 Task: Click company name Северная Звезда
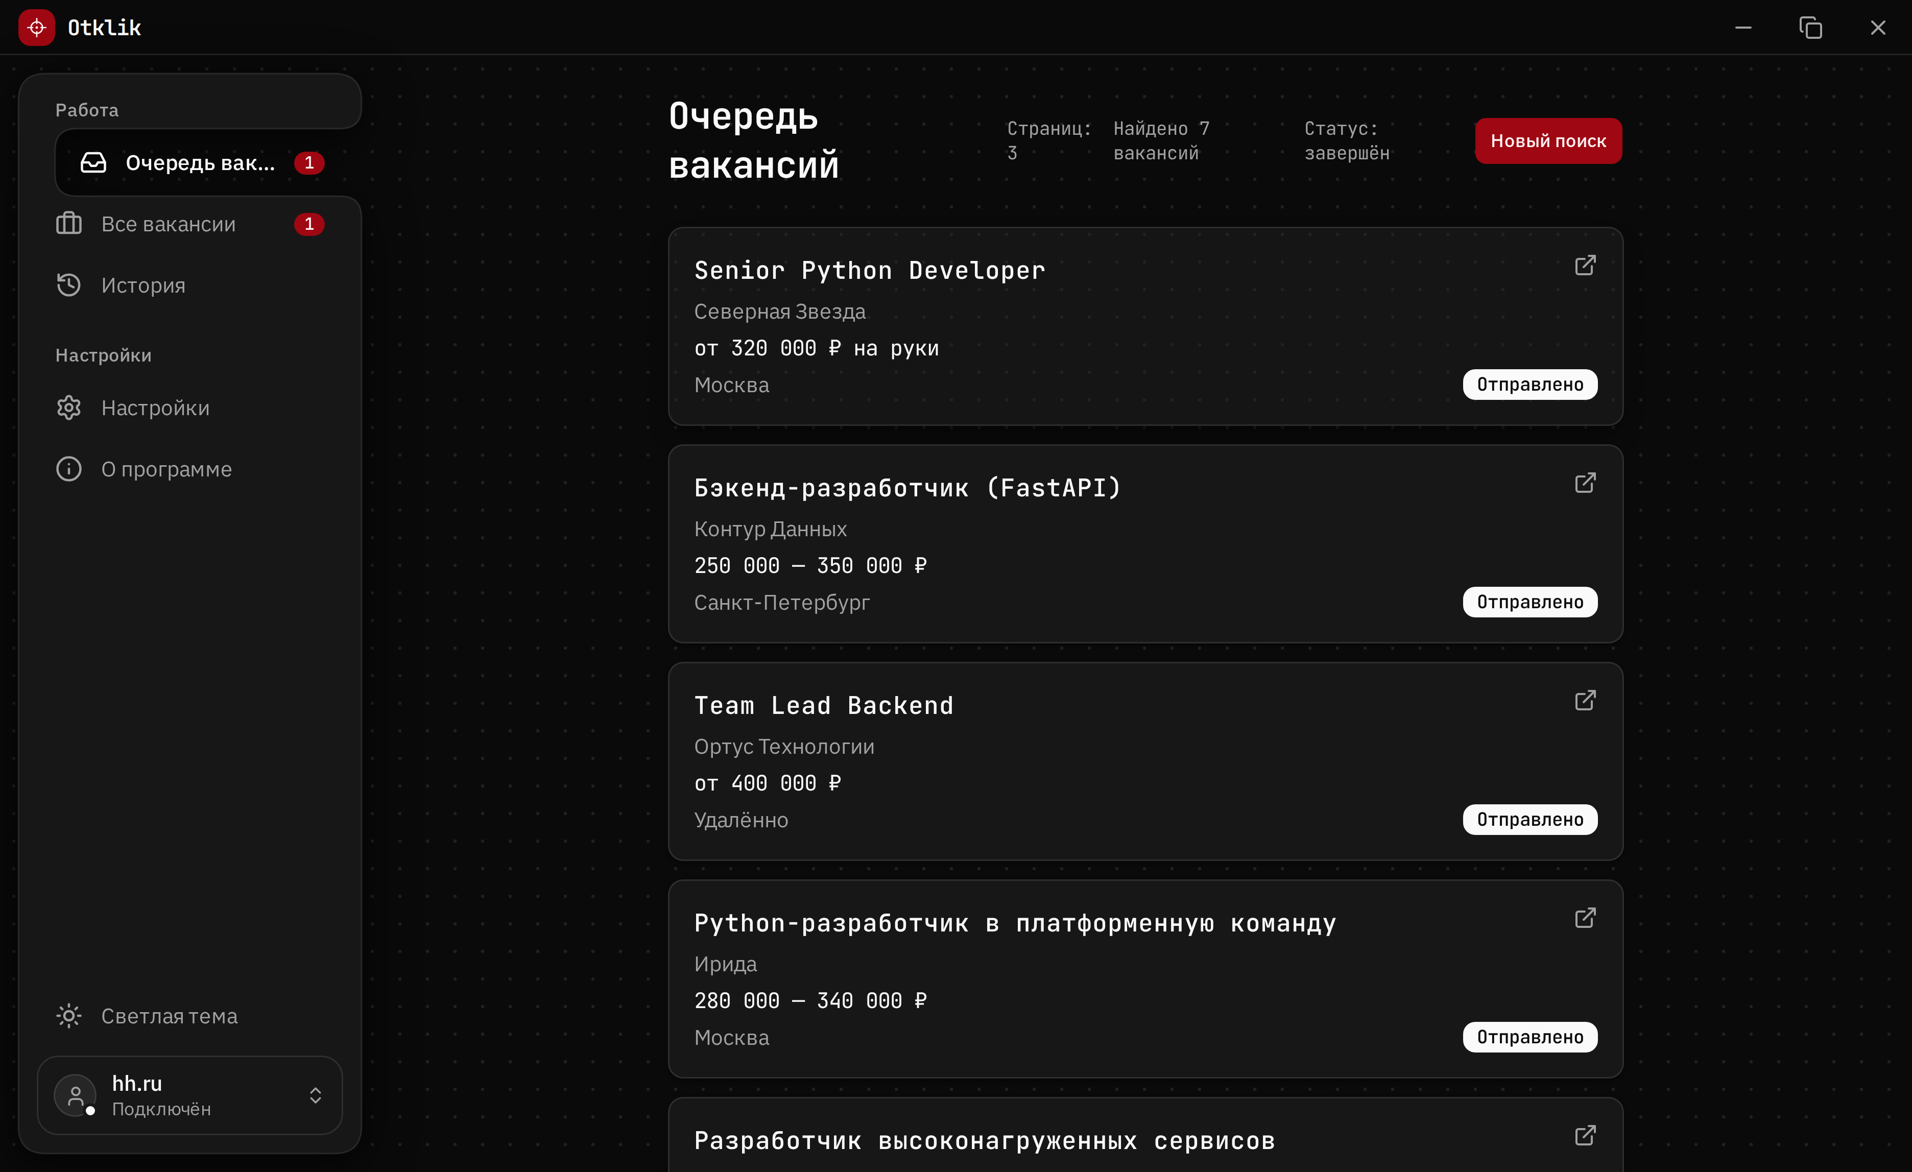pos(779,311)
